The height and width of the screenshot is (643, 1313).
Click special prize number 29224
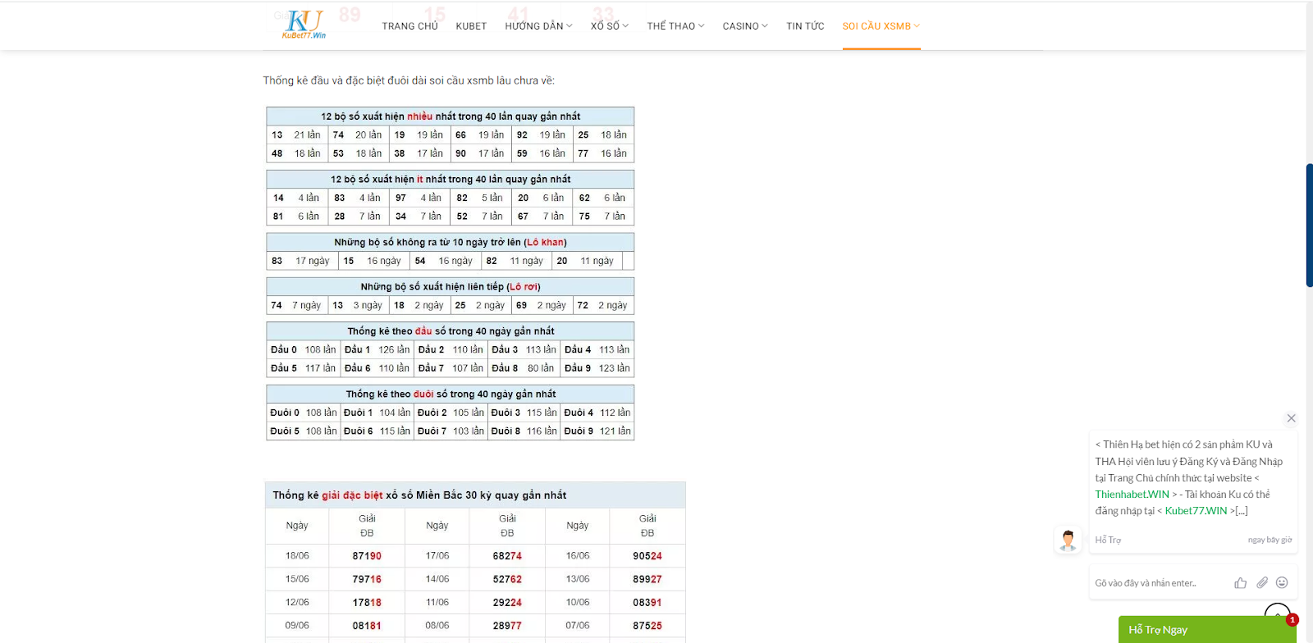click(507, 603)
